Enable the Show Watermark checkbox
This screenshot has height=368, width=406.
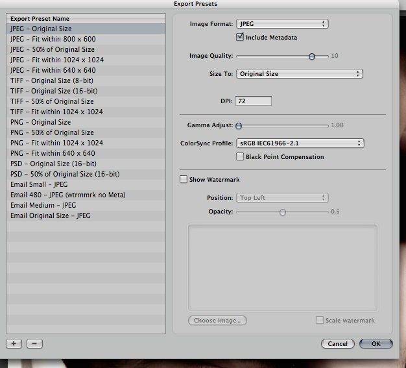point(184,179)
